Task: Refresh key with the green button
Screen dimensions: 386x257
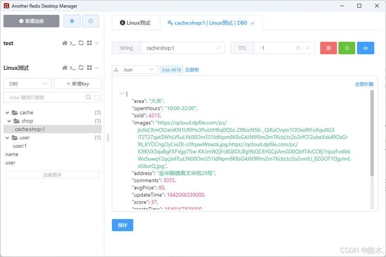Action: (x=347, y=48)
